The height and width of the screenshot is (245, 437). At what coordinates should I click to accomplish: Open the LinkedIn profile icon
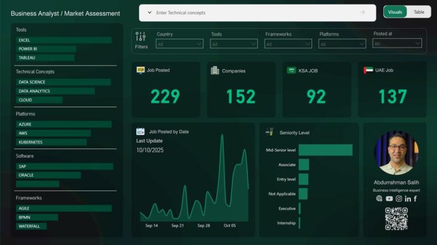point(408,198)
